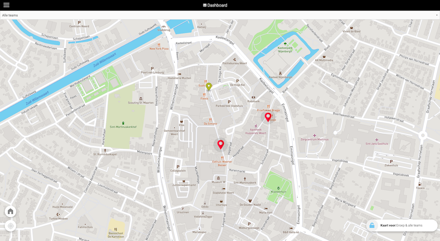Screen dimensions: 440x241
Task: Click the Rabobank bank icon
Action: [x=253, y=97]
